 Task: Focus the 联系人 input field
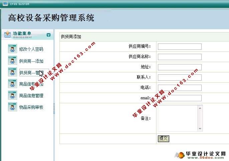180,78
